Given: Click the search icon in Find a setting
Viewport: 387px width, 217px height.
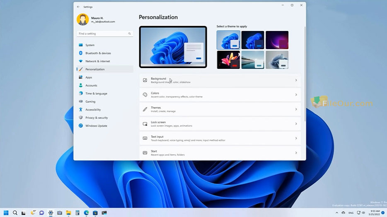Looking at the screenshot, I should tap(129, 33).
